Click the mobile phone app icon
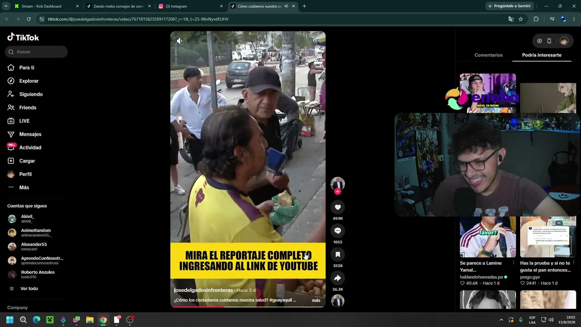 click(549, 41)
